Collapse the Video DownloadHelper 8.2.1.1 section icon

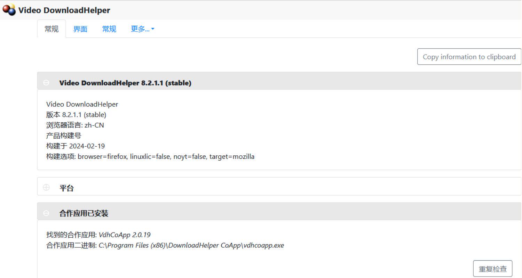46,83
